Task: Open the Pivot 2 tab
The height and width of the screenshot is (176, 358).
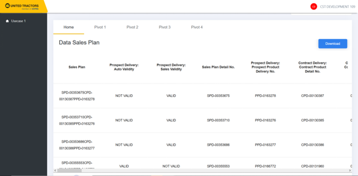Action: 132,27
